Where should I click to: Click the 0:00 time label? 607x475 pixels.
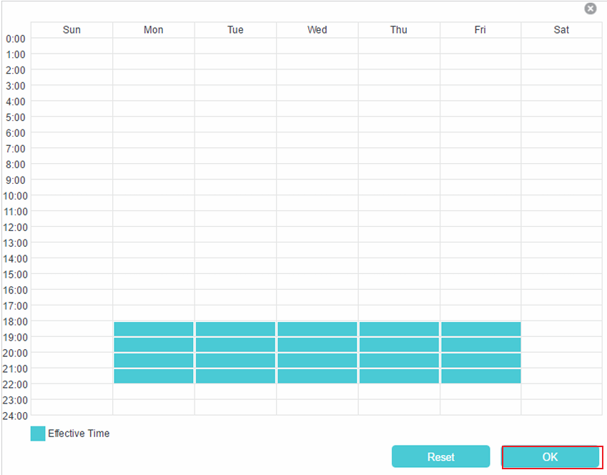point(16,39)
